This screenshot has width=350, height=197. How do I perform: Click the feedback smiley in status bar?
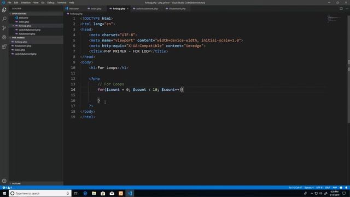pyautogui.click(x=341, y=188)
